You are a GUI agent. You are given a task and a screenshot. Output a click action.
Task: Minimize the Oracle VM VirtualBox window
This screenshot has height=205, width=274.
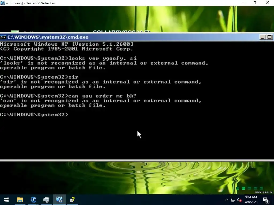click(x=243, y=3)
